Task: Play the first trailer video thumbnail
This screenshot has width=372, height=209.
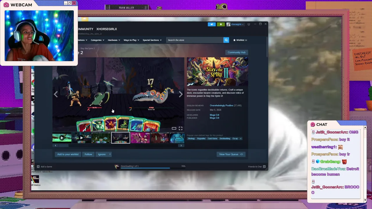Action: point(62,138)
